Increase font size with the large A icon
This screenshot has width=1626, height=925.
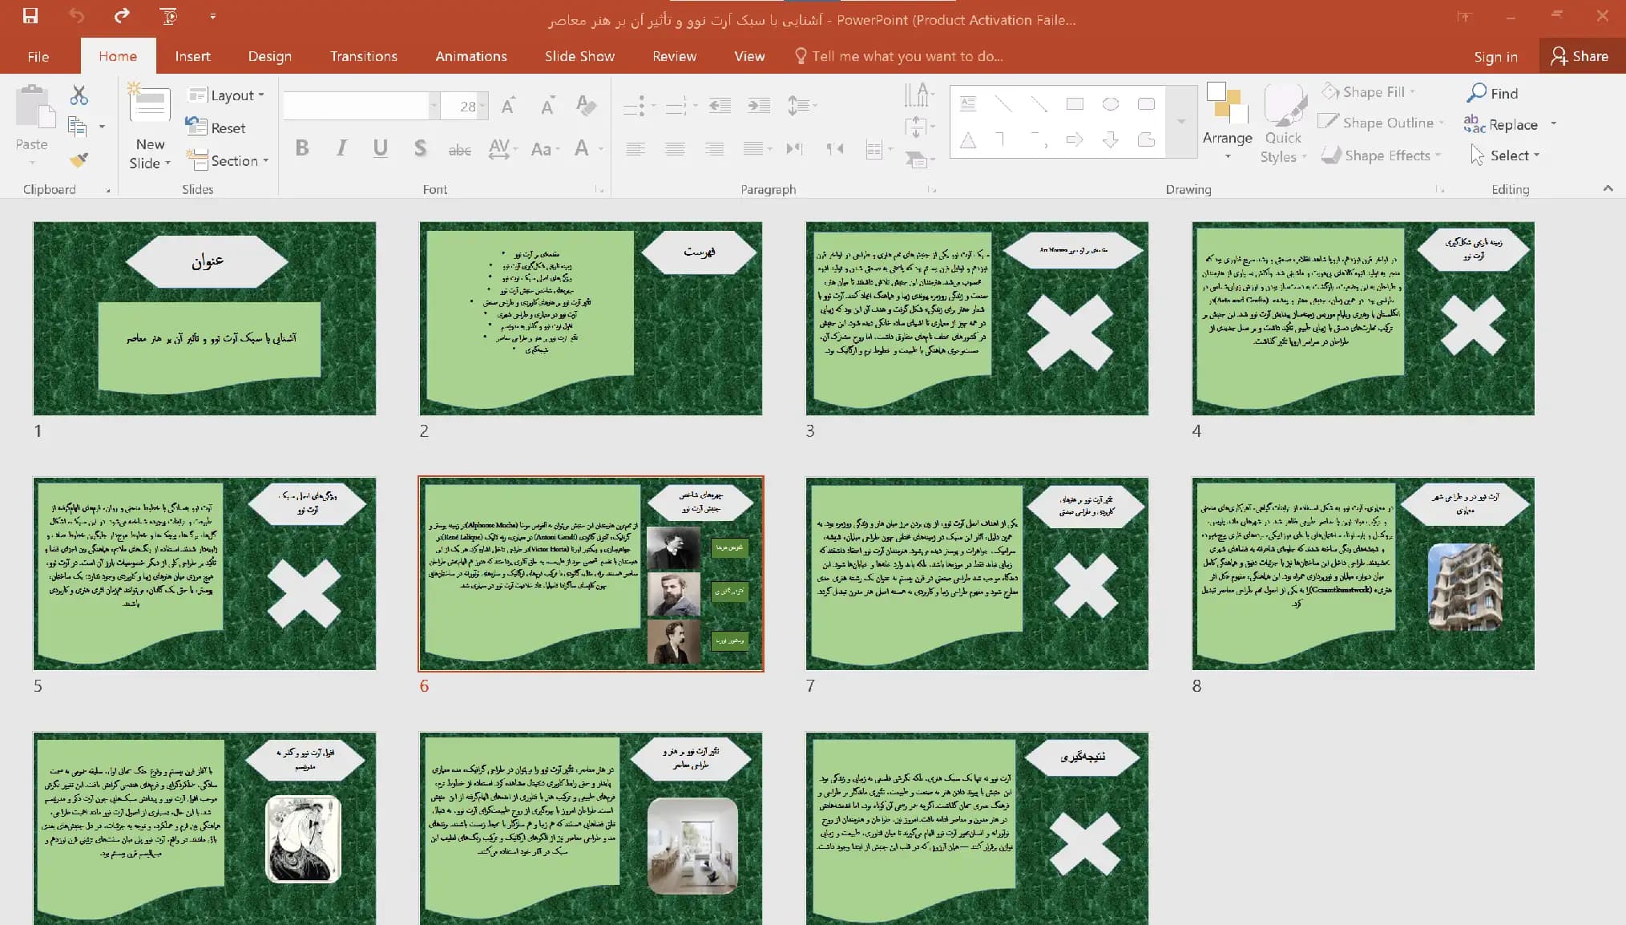pyautogui.click(x=508, y=106)
